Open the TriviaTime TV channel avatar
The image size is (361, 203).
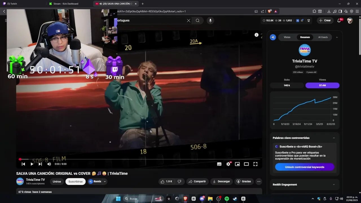pos(20,182)
